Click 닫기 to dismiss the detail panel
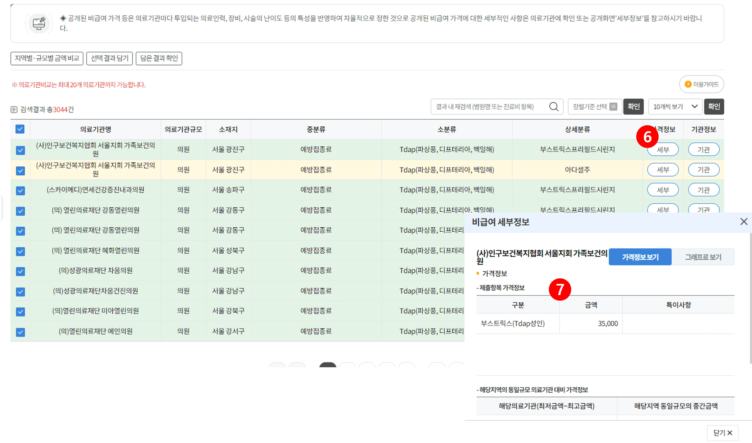752x443 pixels. coord(722,433)
